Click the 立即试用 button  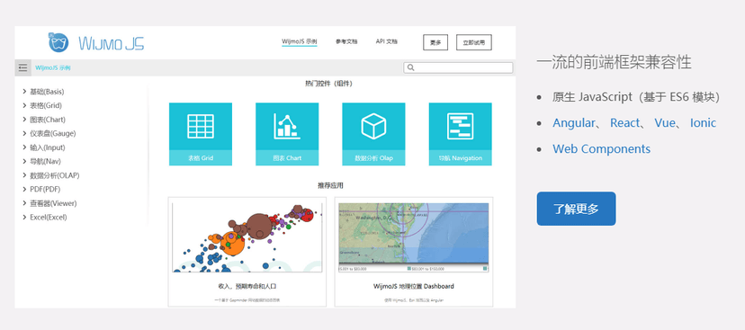[x=473, y=42]
